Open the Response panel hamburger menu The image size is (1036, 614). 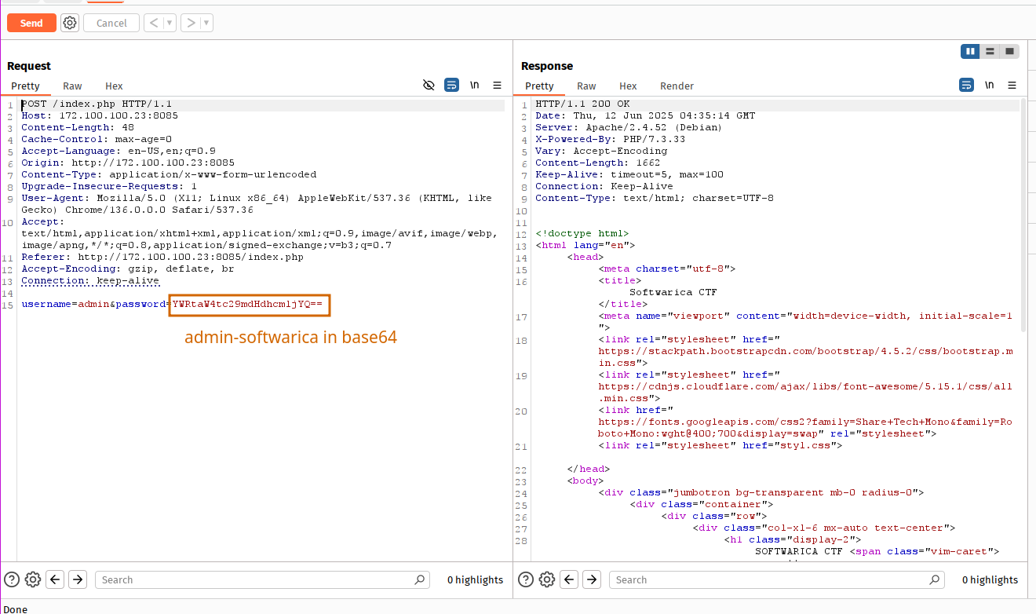(x=1012, y=85)
